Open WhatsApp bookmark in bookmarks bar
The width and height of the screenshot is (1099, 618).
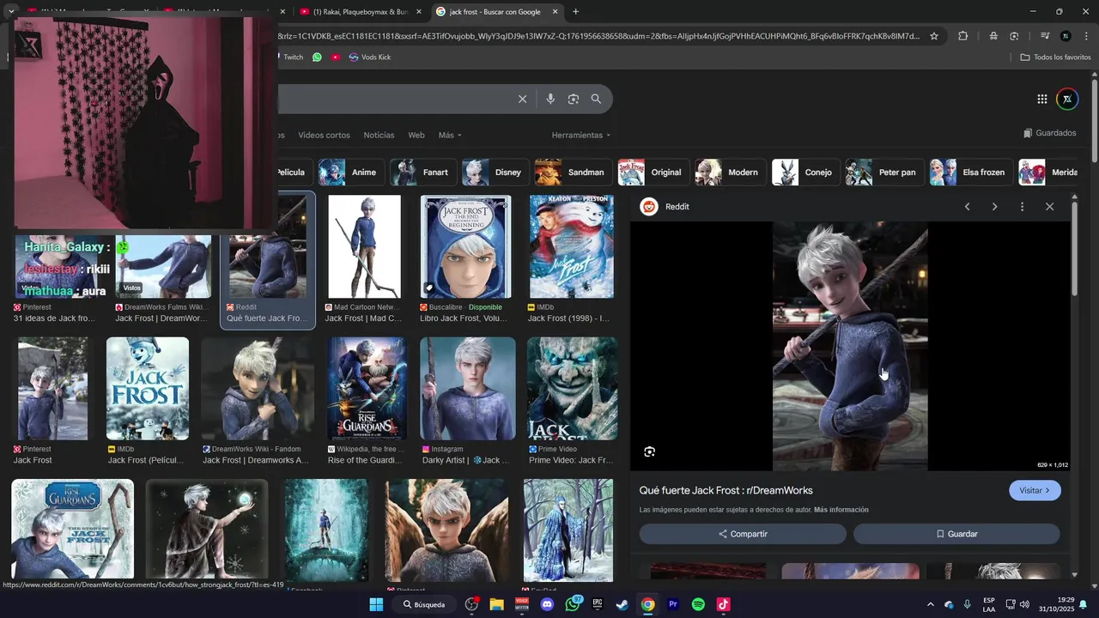[317, 57]
